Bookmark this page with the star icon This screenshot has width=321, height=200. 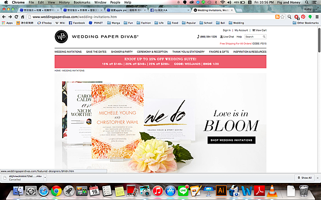click(282, 17)
